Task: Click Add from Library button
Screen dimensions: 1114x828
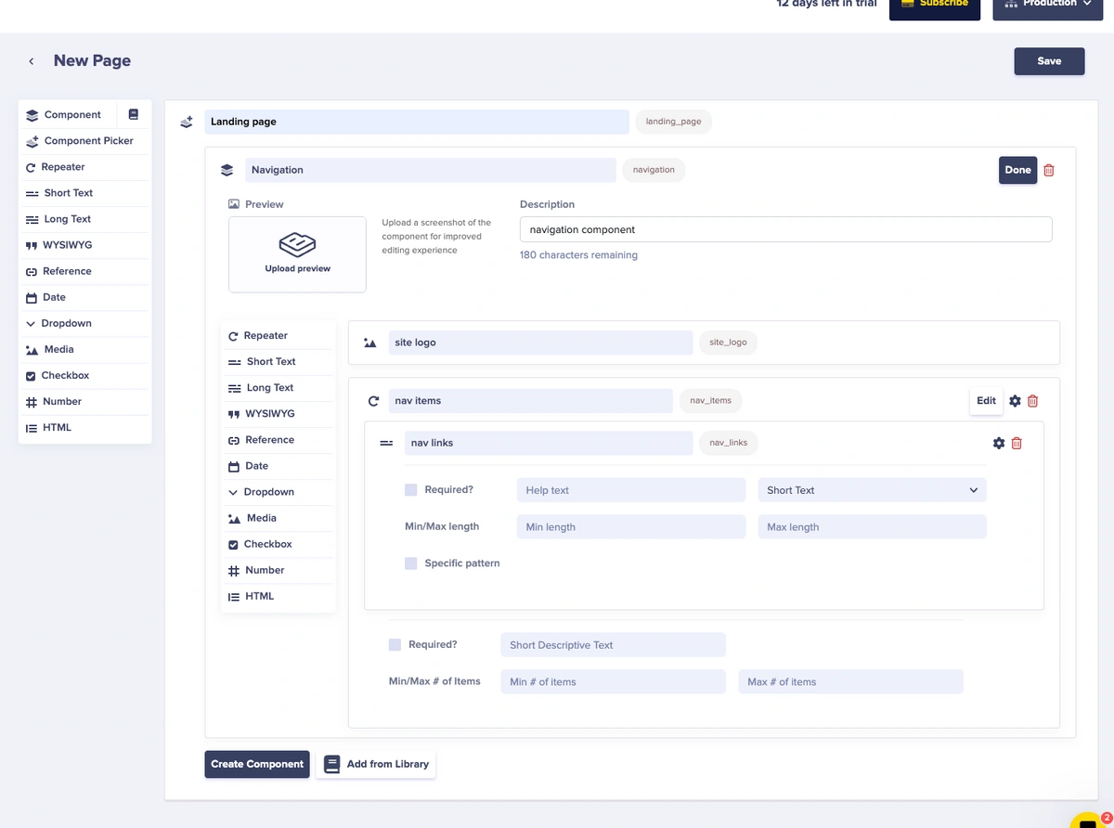Action: (x=376, y=764)
